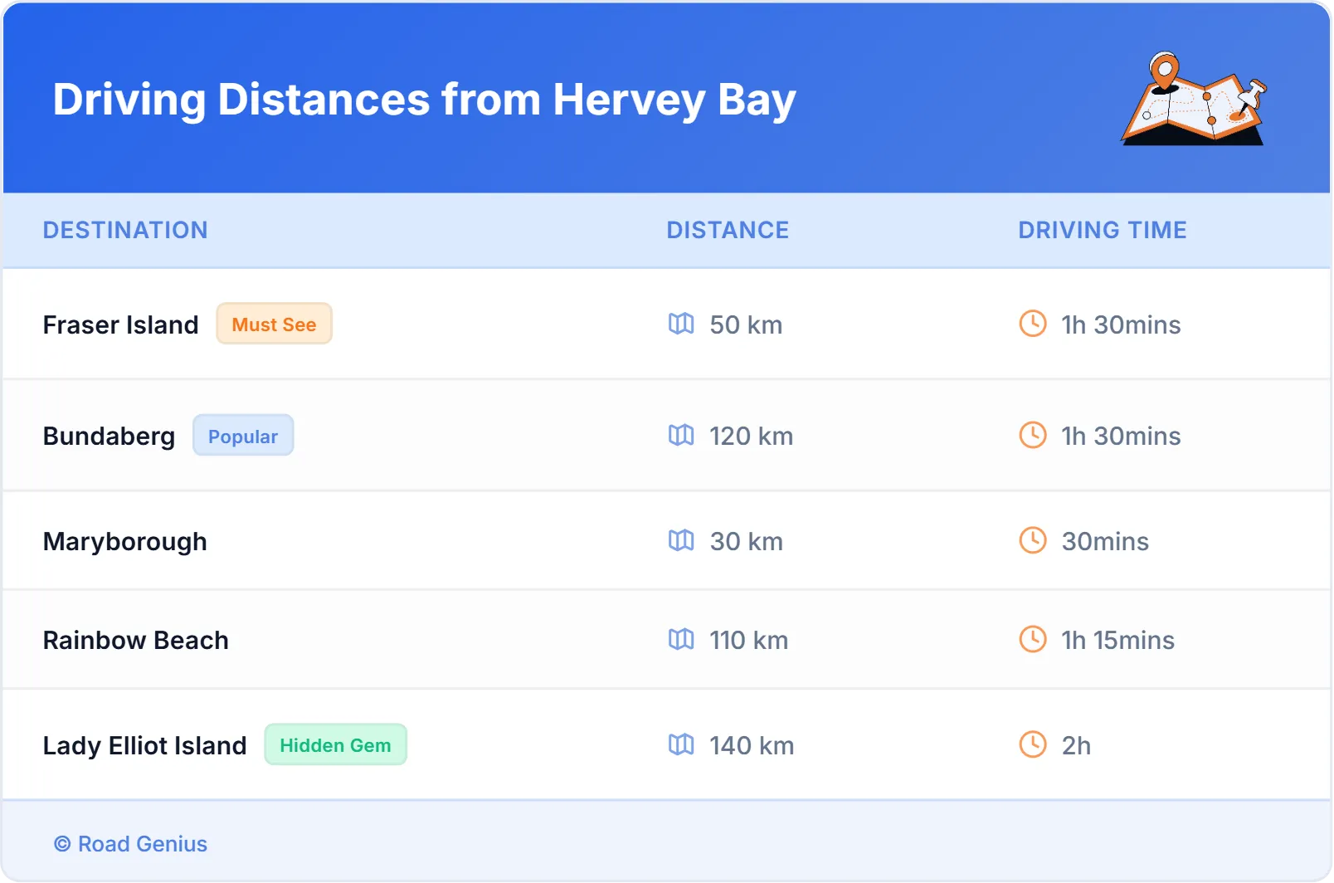The width and height of the screenshot is (1334, 883).
Task: Click the clock icon beside 1h 15mins
Action: pos(1033,639)
